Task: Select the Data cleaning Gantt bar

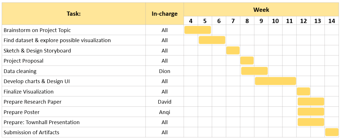Action: 254,71
